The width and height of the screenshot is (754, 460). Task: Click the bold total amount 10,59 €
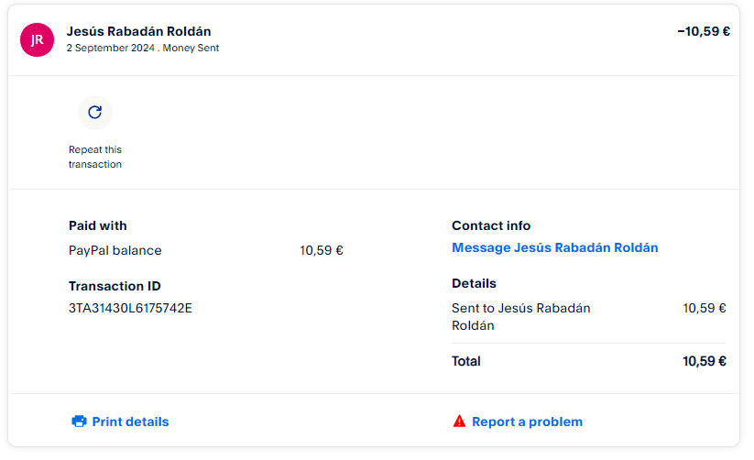(x=704, y=361)
